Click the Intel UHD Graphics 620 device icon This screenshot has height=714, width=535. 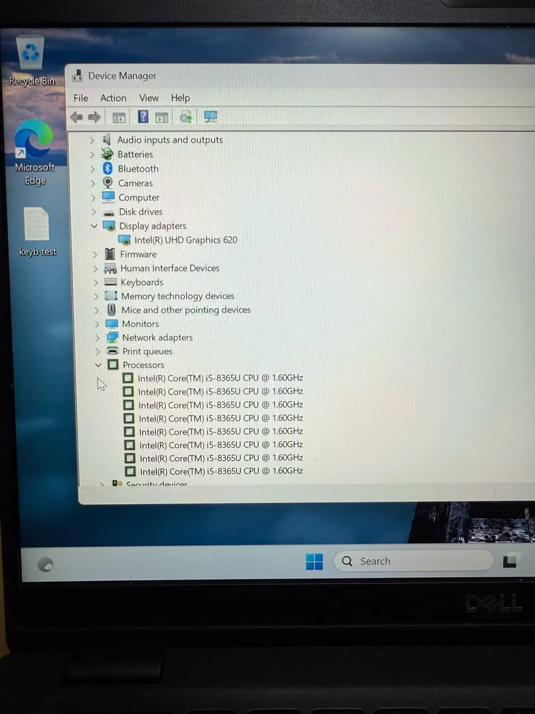tap(125, 240)
